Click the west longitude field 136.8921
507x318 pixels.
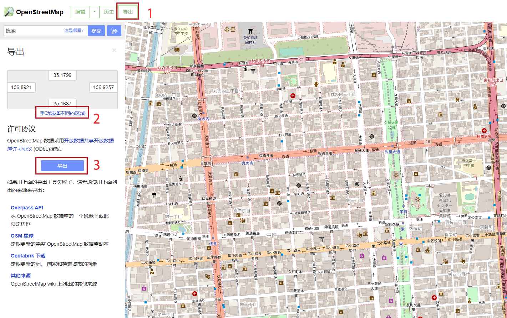click(21, 87)
